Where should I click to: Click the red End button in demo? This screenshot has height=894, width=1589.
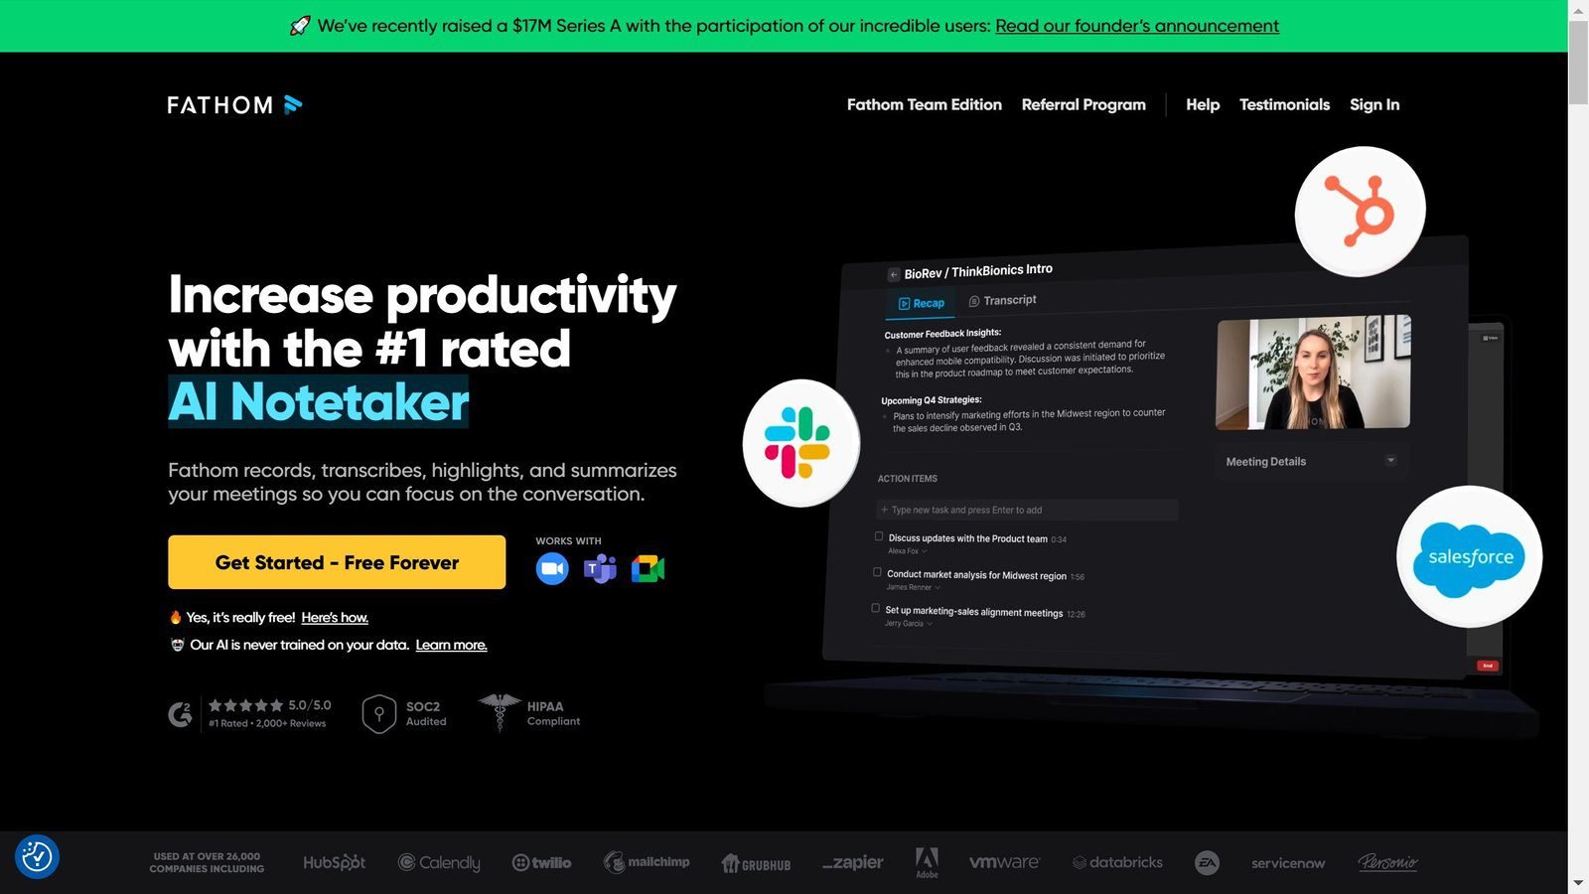coord(1487,666)
